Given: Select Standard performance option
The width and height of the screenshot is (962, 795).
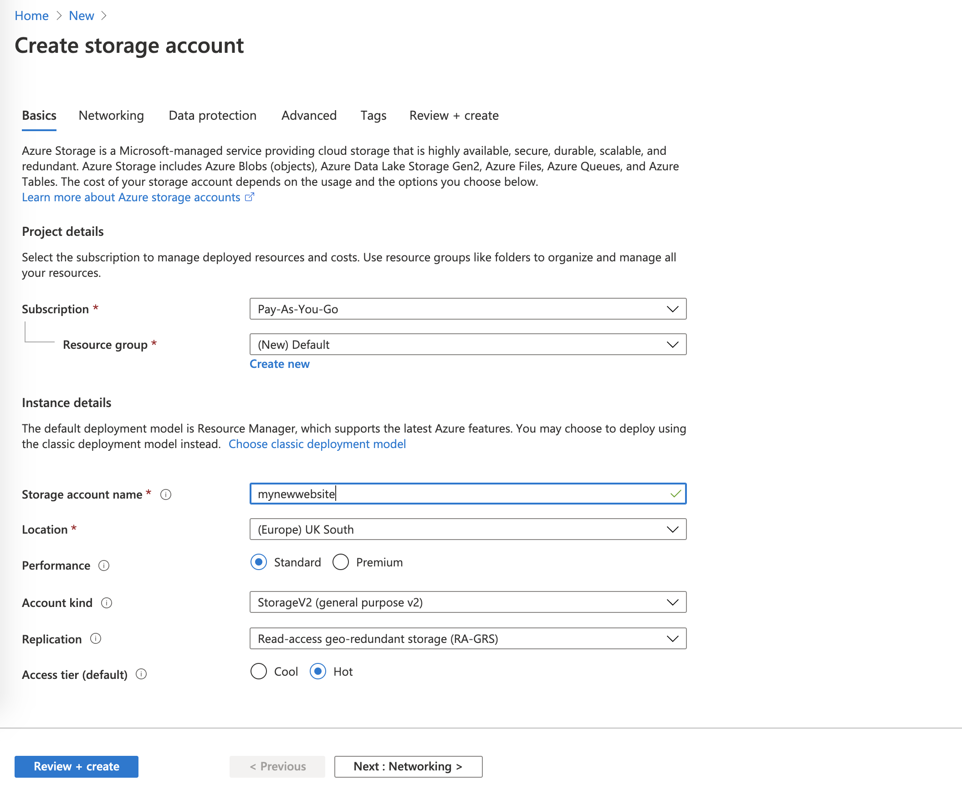Looking at the screenshot, I should click(259, 562).
